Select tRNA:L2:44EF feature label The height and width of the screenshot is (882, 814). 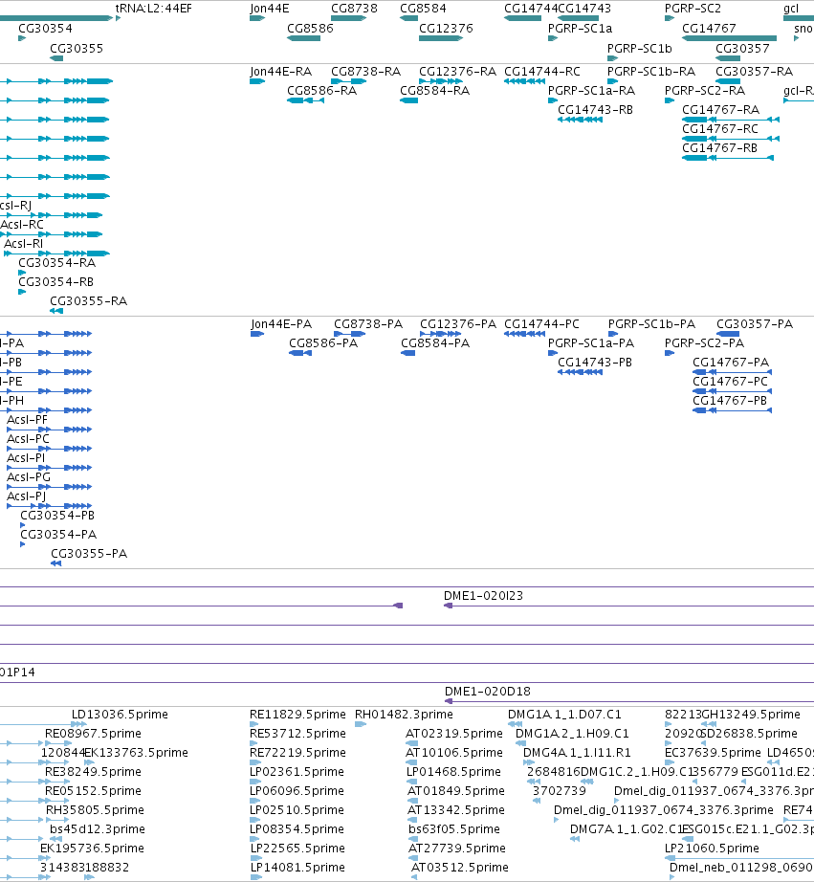point(154,9)
